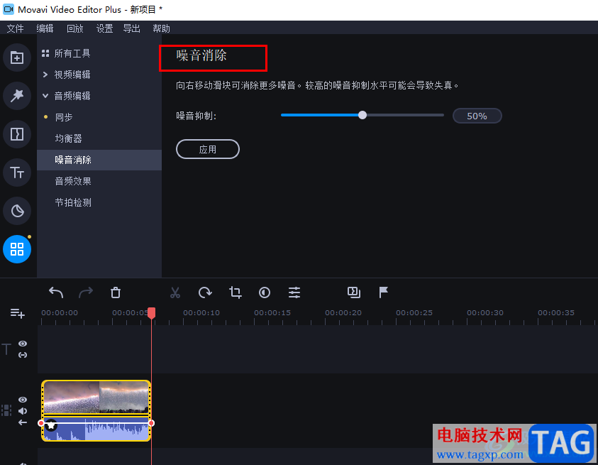Viewport: 598px width, 465px height.
Task: Click the 应用 button
Action: [208, 149]
